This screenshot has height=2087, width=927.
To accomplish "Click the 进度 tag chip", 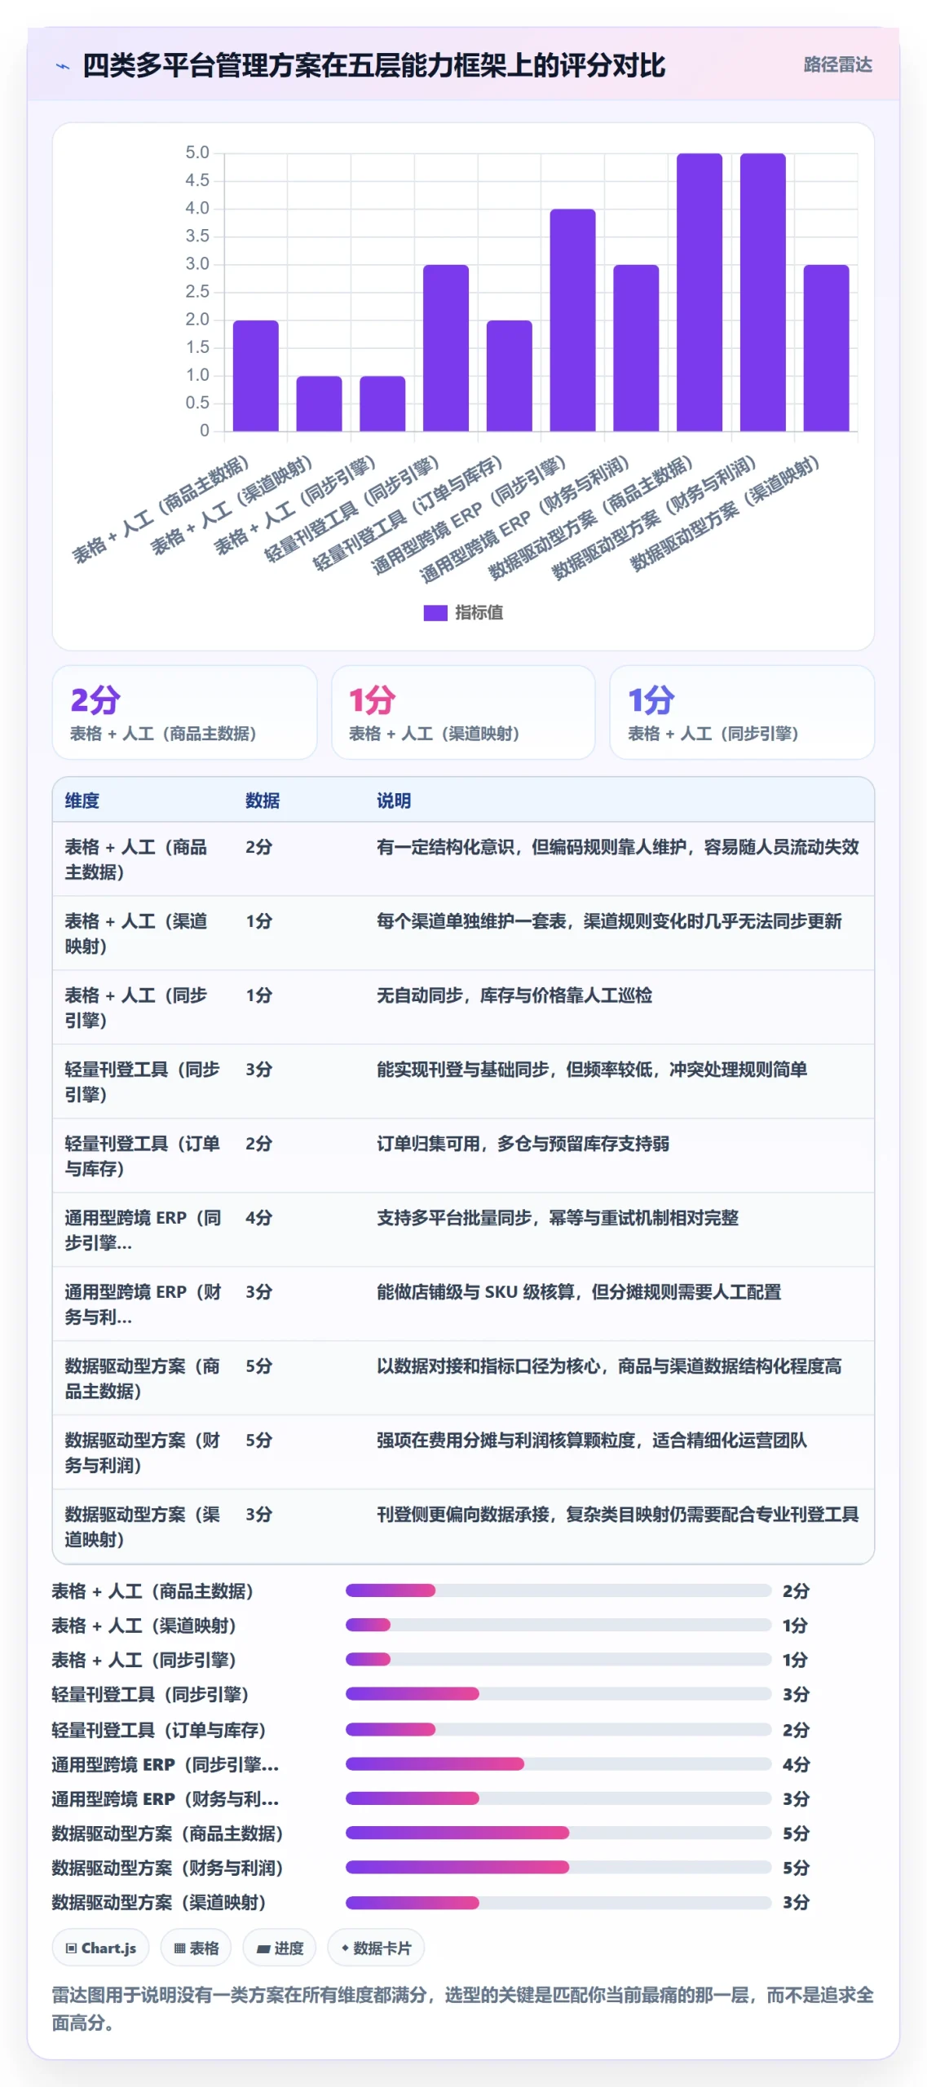I will (280, 1948).
